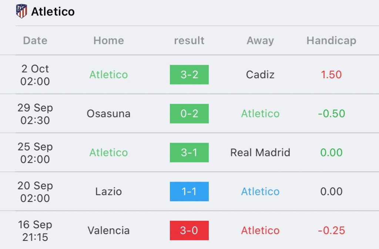The height and width of the screenshot is (249, 379).
Task: Click the result column header
Action: [x=189, y=40]
